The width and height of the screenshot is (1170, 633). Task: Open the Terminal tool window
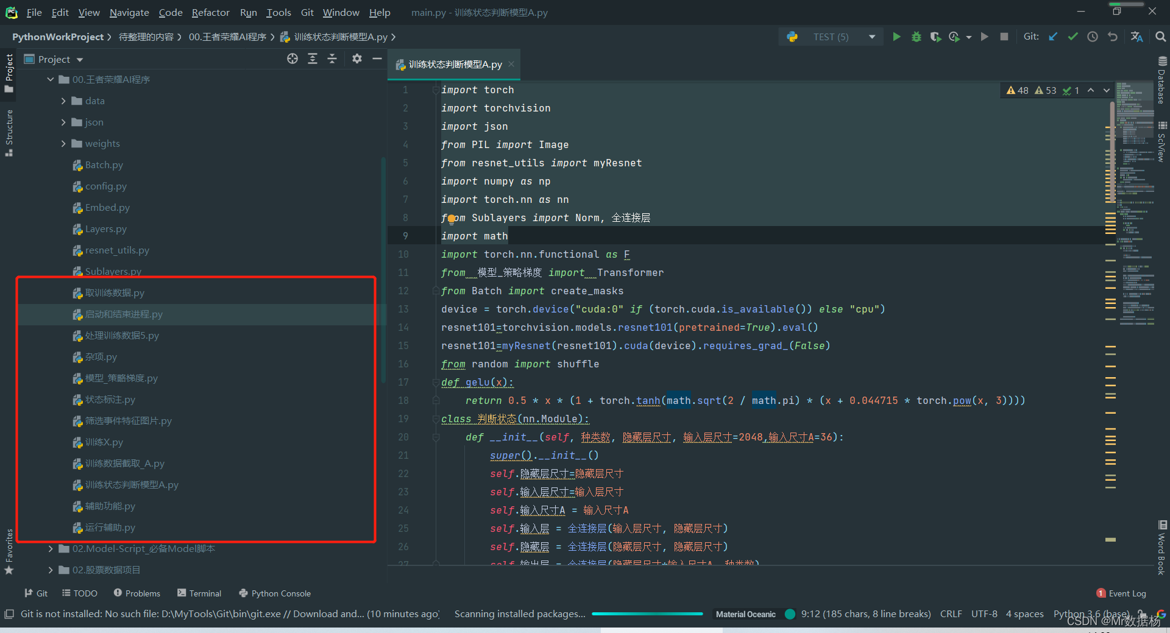coord(199,593)
